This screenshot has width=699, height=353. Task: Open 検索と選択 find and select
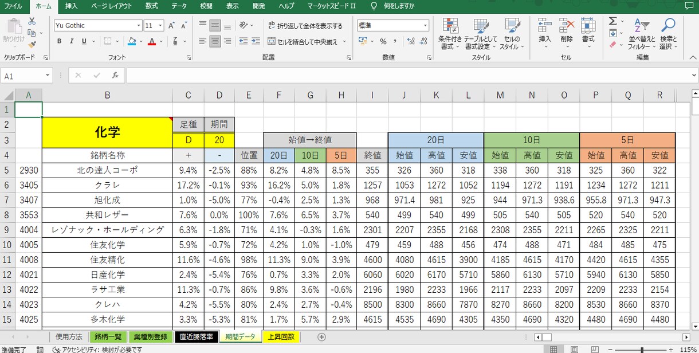[667, 34]
